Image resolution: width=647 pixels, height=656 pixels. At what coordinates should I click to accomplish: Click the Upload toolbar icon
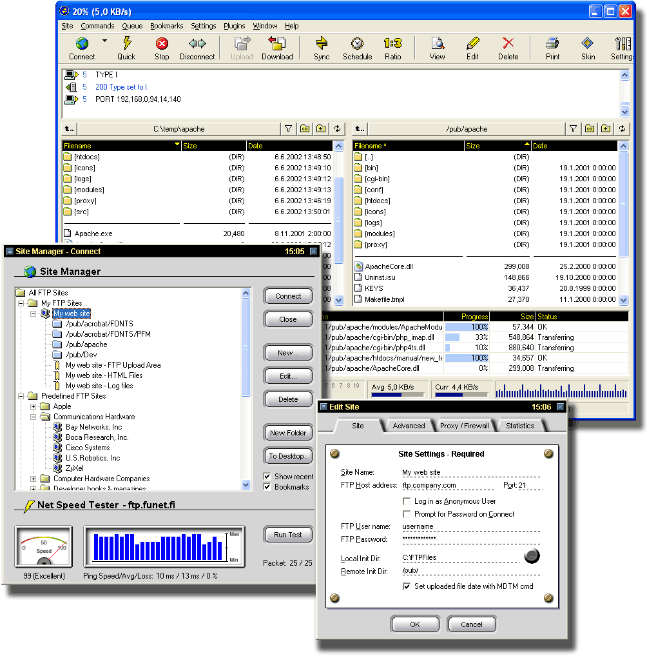(242, 43)
